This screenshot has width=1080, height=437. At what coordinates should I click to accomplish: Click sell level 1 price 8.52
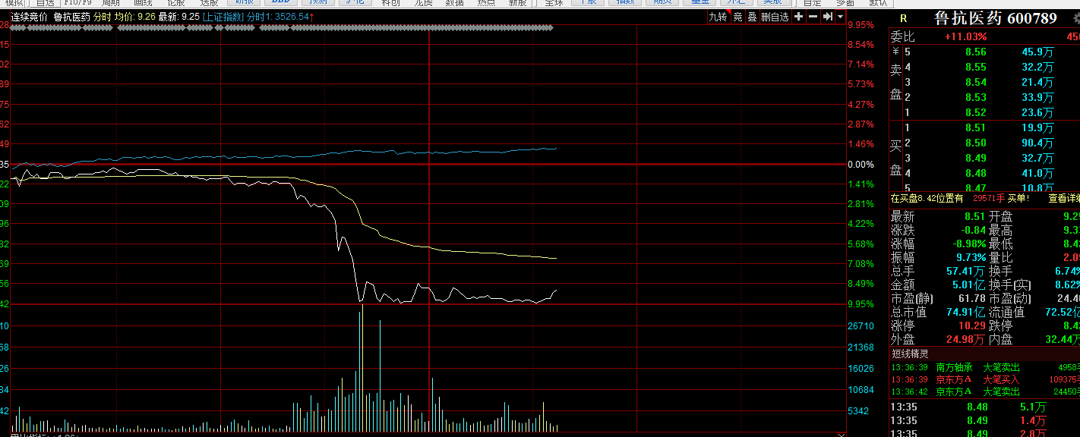tap(976, 112)
